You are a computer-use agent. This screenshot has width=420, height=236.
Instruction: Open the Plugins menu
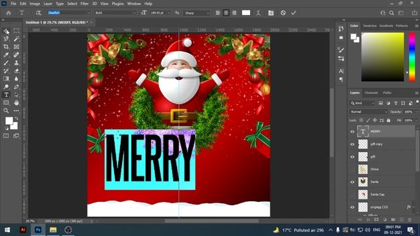click(117, 4)
